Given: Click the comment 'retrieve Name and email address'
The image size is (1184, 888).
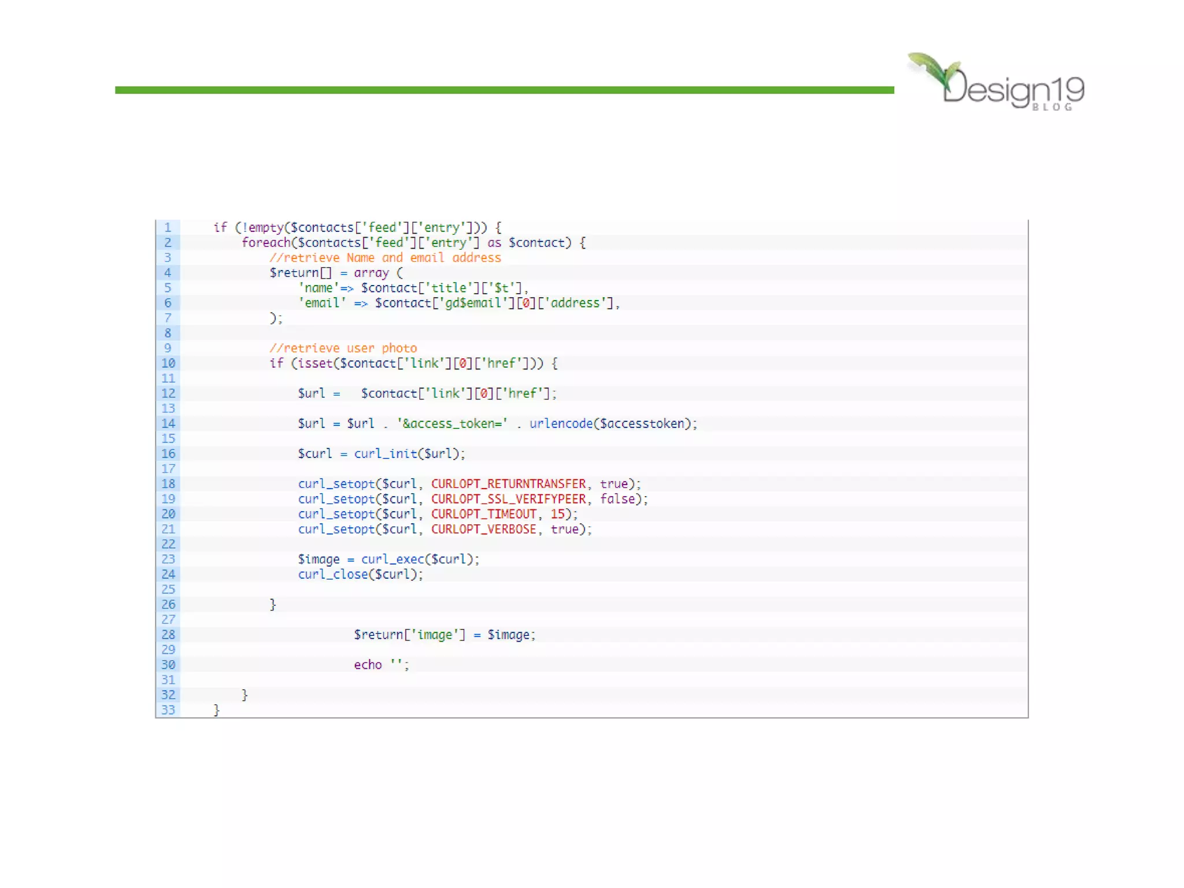Looking at the screenshot, I should (x=385, y=258).
